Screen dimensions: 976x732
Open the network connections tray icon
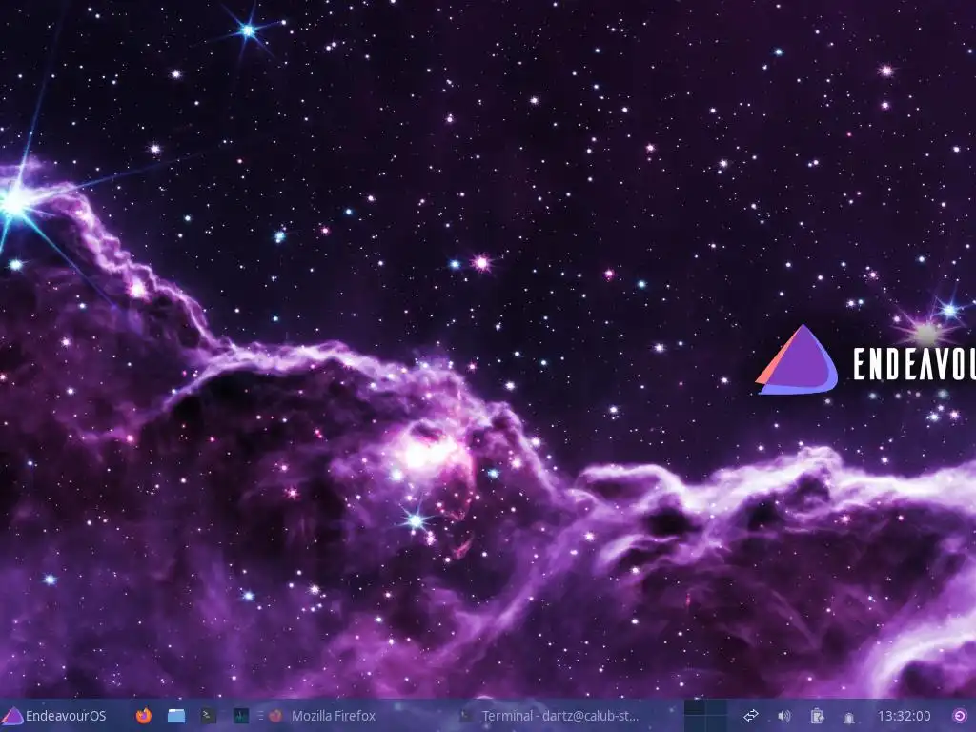(x=751, y=716)
